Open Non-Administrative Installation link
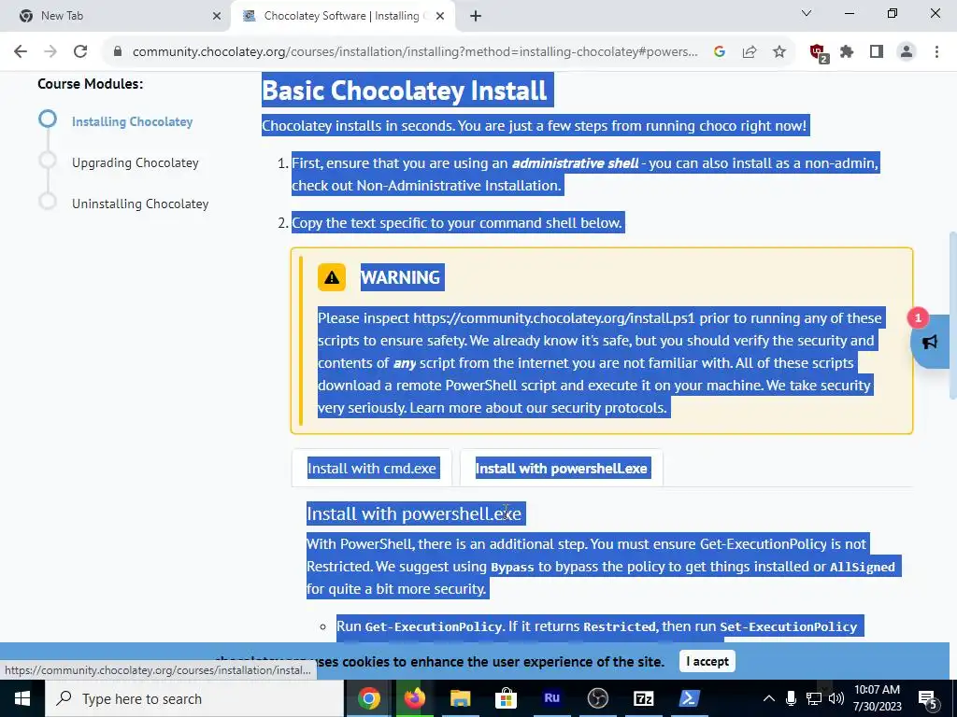Viewport: 957px width, 717px height. click(458, 186)
